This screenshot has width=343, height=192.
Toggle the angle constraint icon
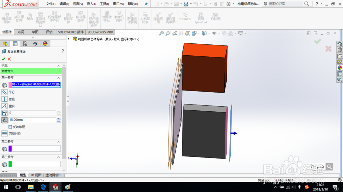tap(4, 113)
